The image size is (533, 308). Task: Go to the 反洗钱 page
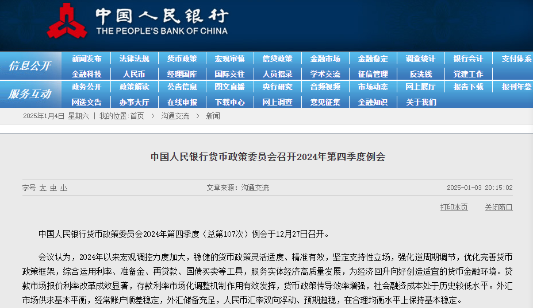click(421, 74)
